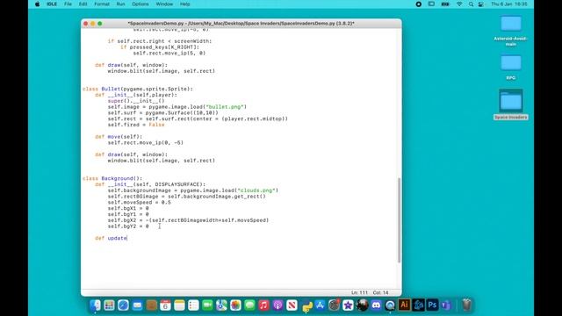The image size is (562, 316).
Task: Open QuickTime Player in the Dock
Action: [x=390, y=305]
